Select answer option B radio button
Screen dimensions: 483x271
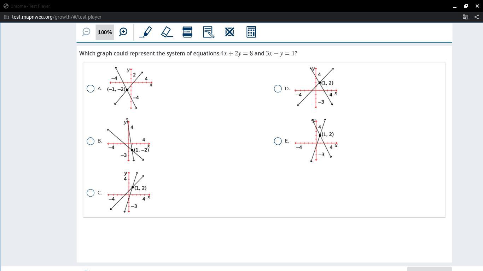[91, 141]
